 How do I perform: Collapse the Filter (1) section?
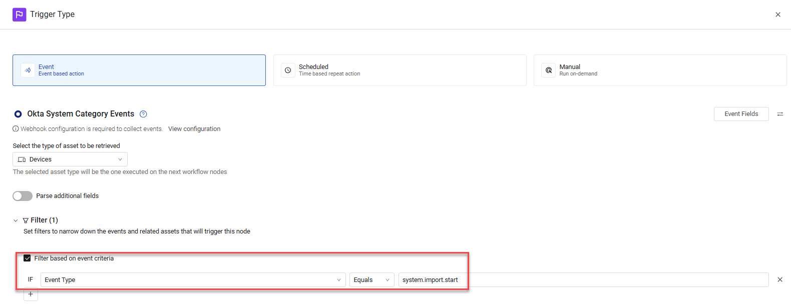coord(16,220)
